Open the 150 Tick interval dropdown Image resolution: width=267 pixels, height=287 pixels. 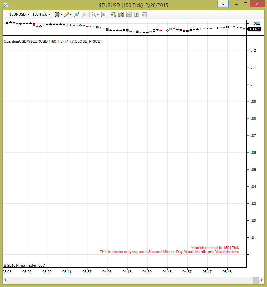point(41,14)
